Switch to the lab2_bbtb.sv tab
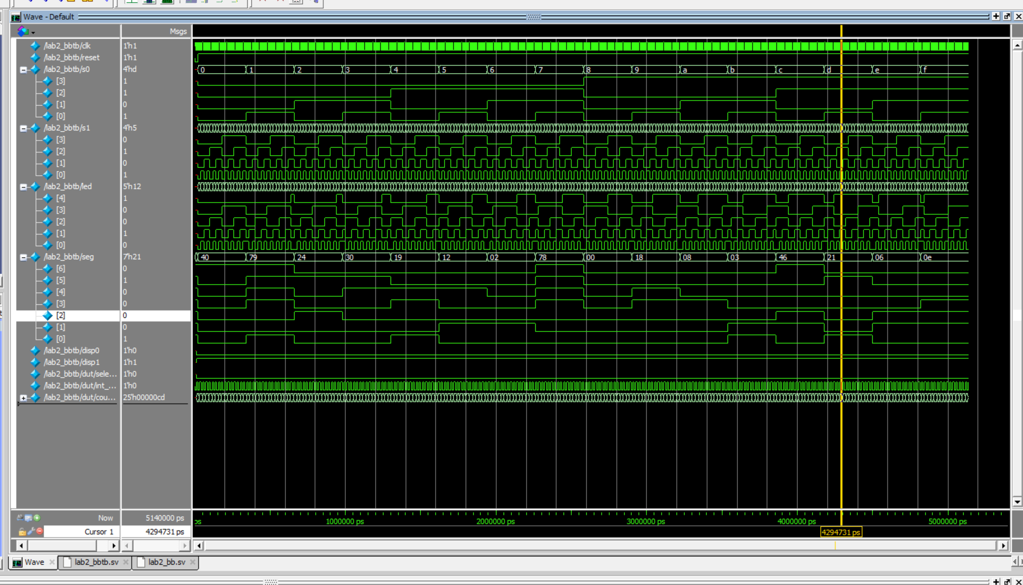 96,562
